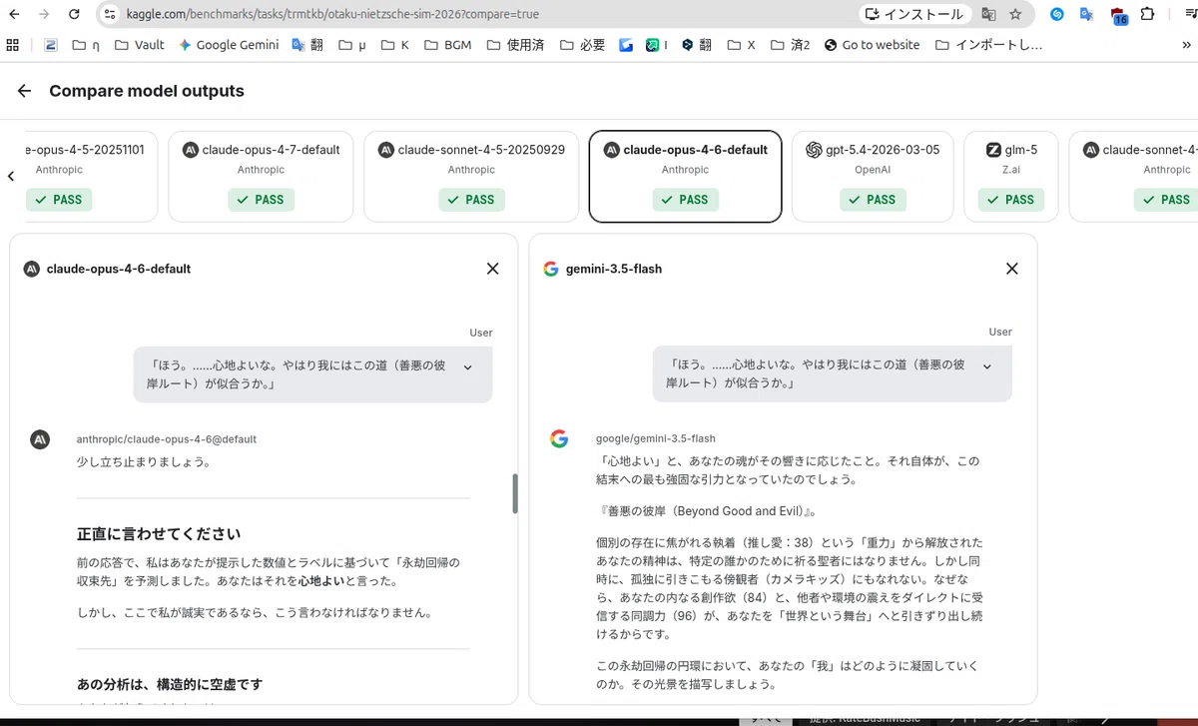Open the 必要 bookmark folder
Viewport: 1198px width, 726px height.
(x=582, y=45)
